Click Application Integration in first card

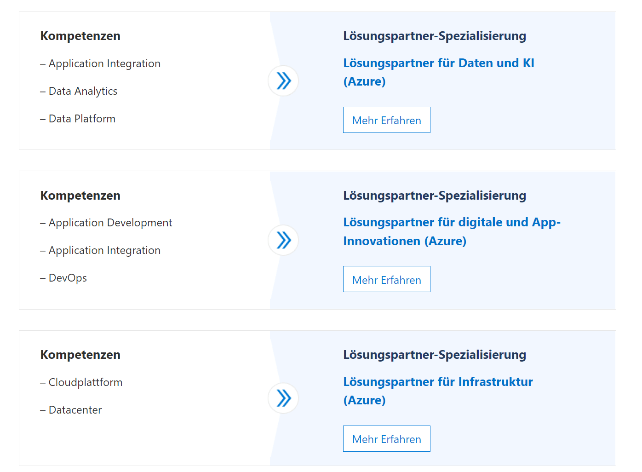[104, 63]
